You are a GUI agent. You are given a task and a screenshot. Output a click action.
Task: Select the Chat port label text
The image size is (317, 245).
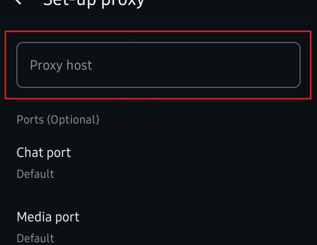[44, 152]
